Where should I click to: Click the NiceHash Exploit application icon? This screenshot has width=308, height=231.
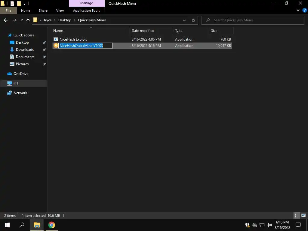click(56, 39)
